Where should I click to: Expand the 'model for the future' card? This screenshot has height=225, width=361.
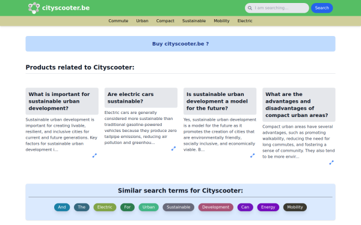(x=253, y=155)
